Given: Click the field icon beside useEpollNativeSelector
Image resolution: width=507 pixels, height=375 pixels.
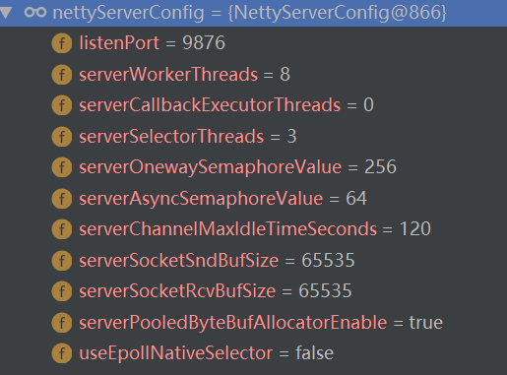Looking at the screenshot, I should point(62,353).
